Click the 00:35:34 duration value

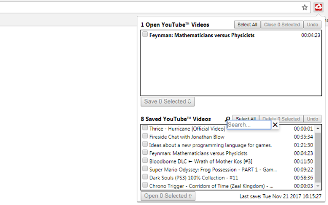[x=303, y=137]
